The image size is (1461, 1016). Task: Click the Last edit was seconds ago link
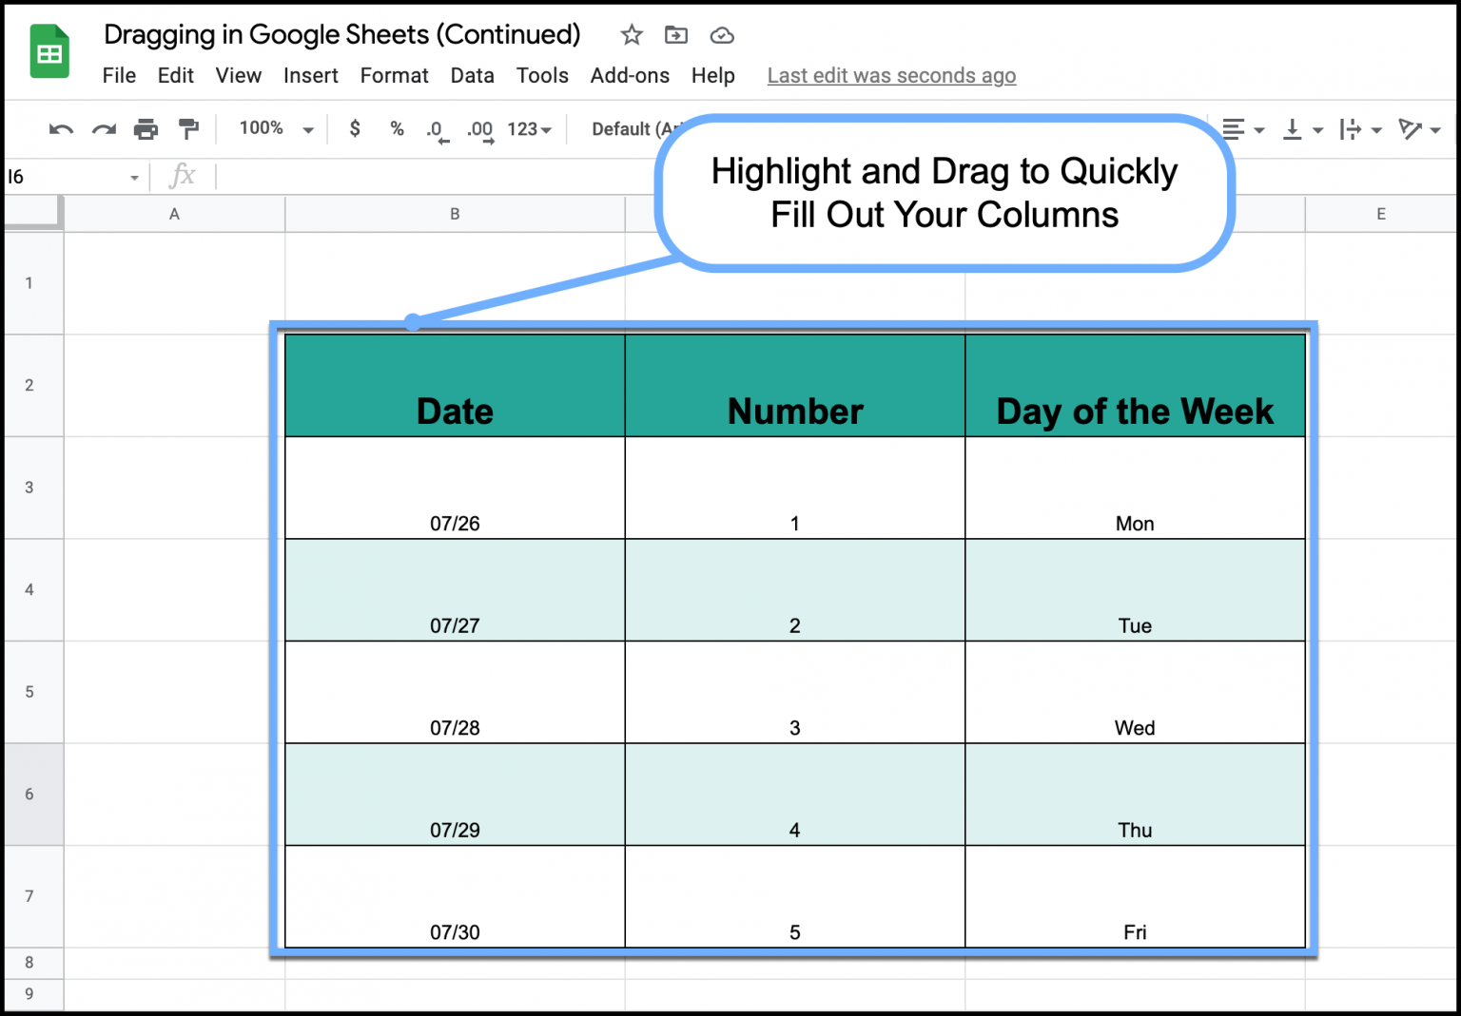pos(890,75)
